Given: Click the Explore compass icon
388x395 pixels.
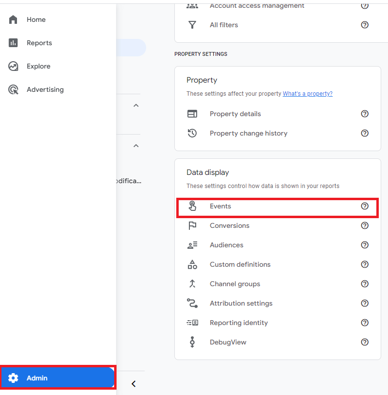Looking at the screenshot, I should click(x=13, y=66).
